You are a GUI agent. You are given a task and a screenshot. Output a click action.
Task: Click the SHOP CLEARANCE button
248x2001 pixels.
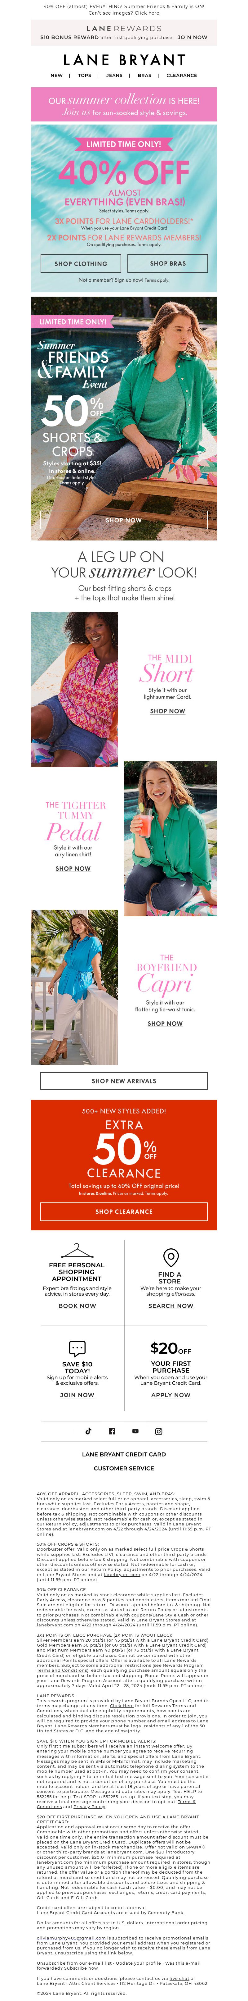[124, 1211]
